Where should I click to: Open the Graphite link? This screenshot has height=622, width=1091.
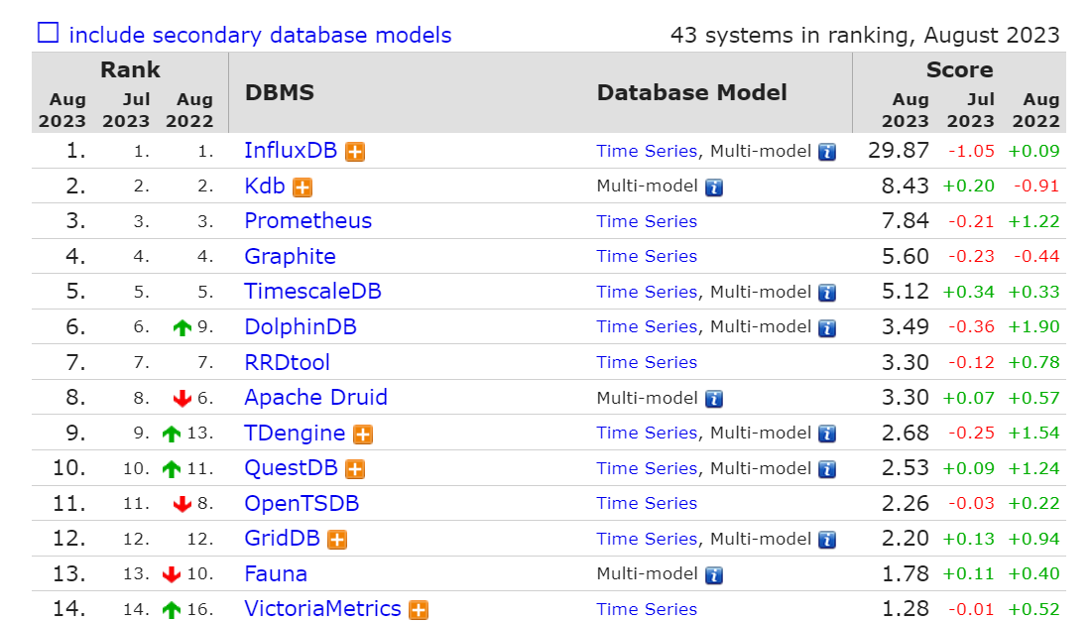pyautogui.click(x=291, y=257)
